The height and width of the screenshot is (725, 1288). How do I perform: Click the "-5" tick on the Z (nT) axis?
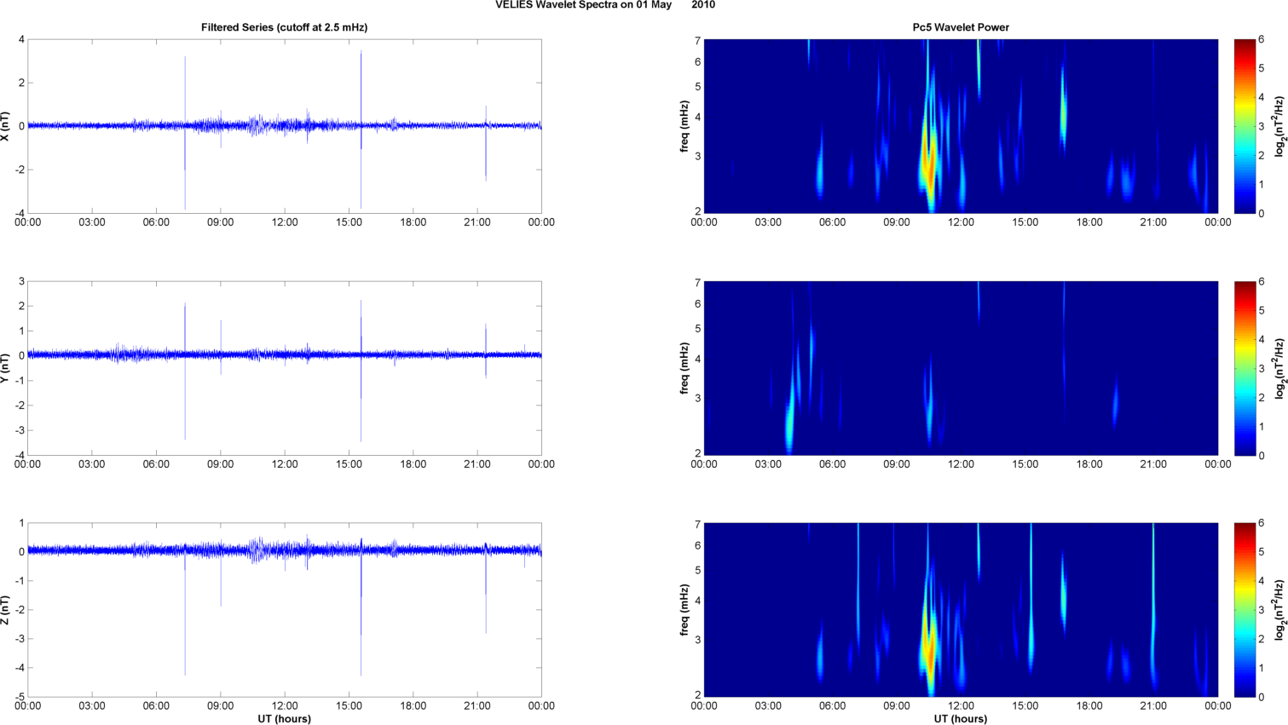20,697
